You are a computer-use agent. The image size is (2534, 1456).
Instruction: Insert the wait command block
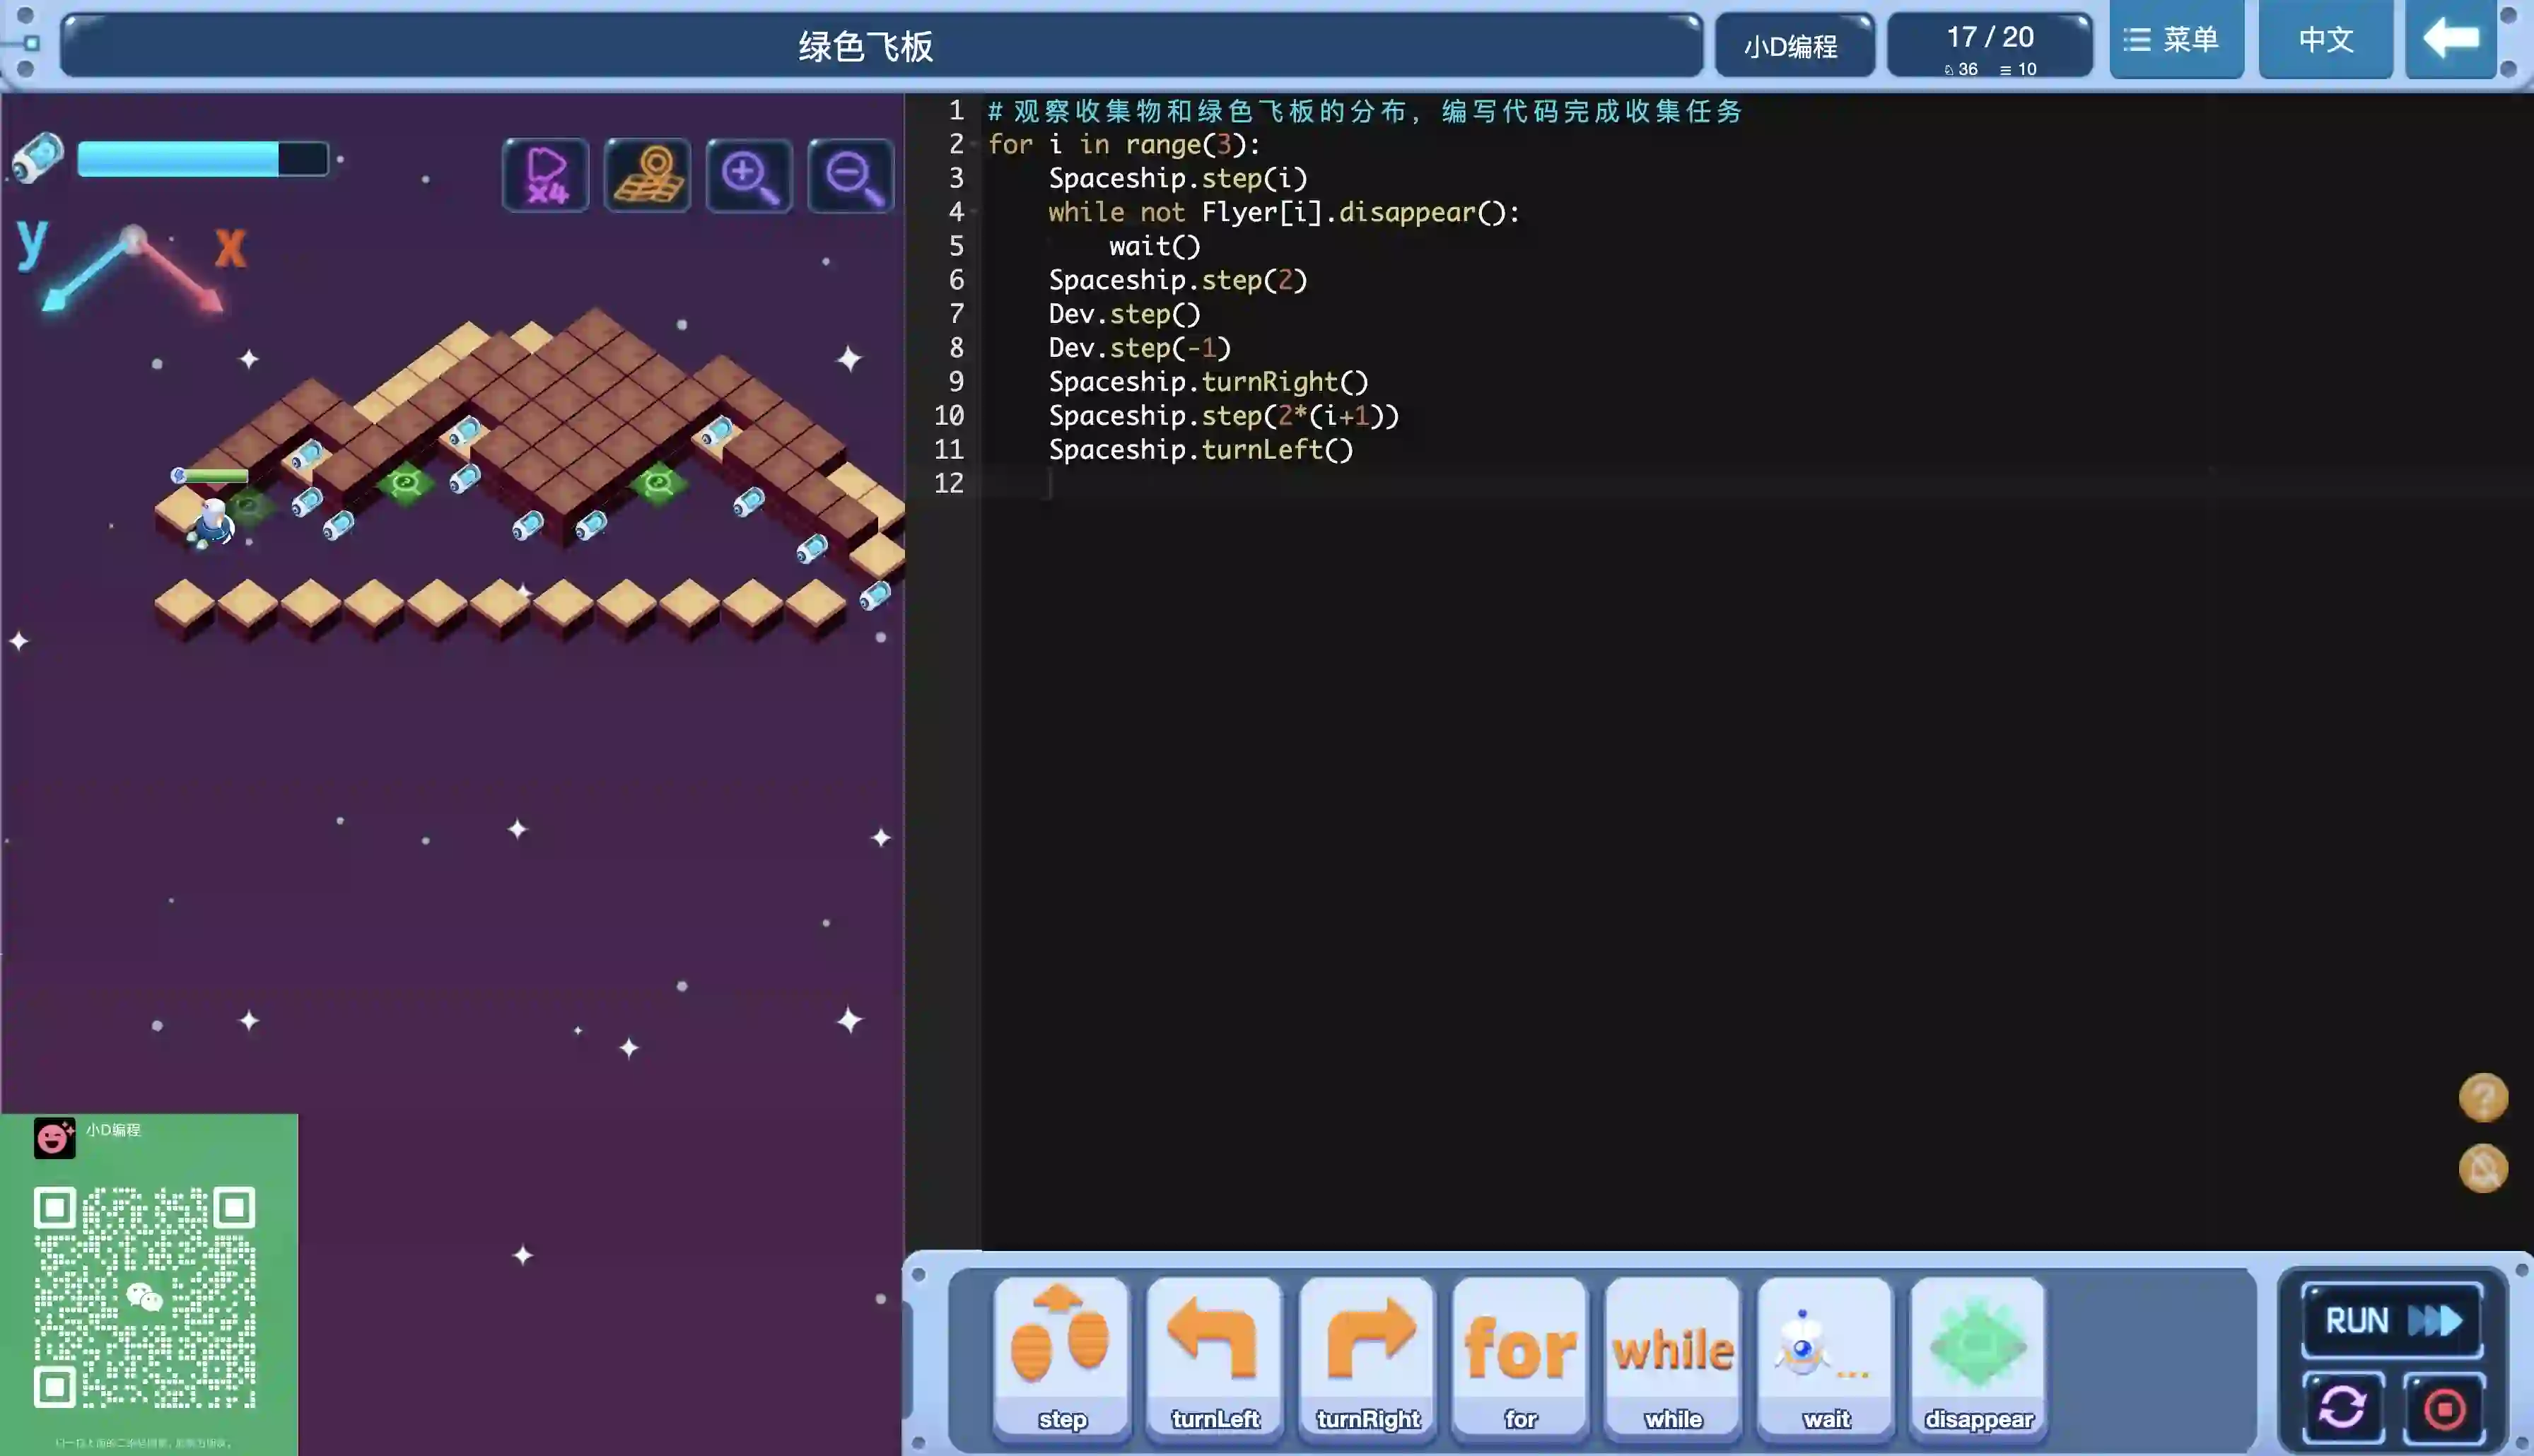tap(1826, 1355)
